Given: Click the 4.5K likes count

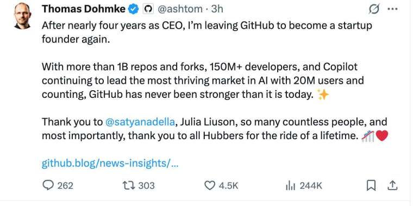Looking at the screenshot, I should pyautogui.click(x=228, y=186).
